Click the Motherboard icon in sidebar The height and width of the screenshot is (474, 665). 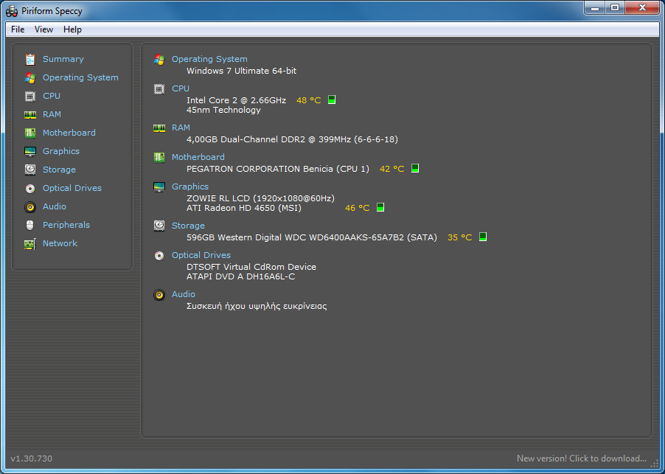pos(30,133)
